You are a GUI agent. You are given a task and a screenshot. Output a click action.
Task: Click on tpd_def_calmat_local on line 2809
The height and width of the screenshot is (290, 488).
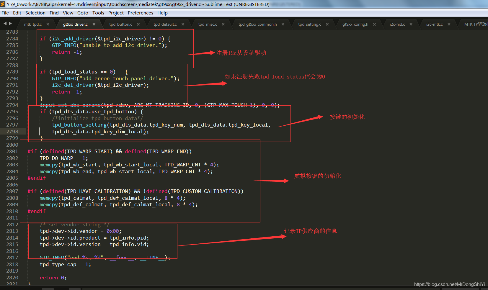(140, 204)
